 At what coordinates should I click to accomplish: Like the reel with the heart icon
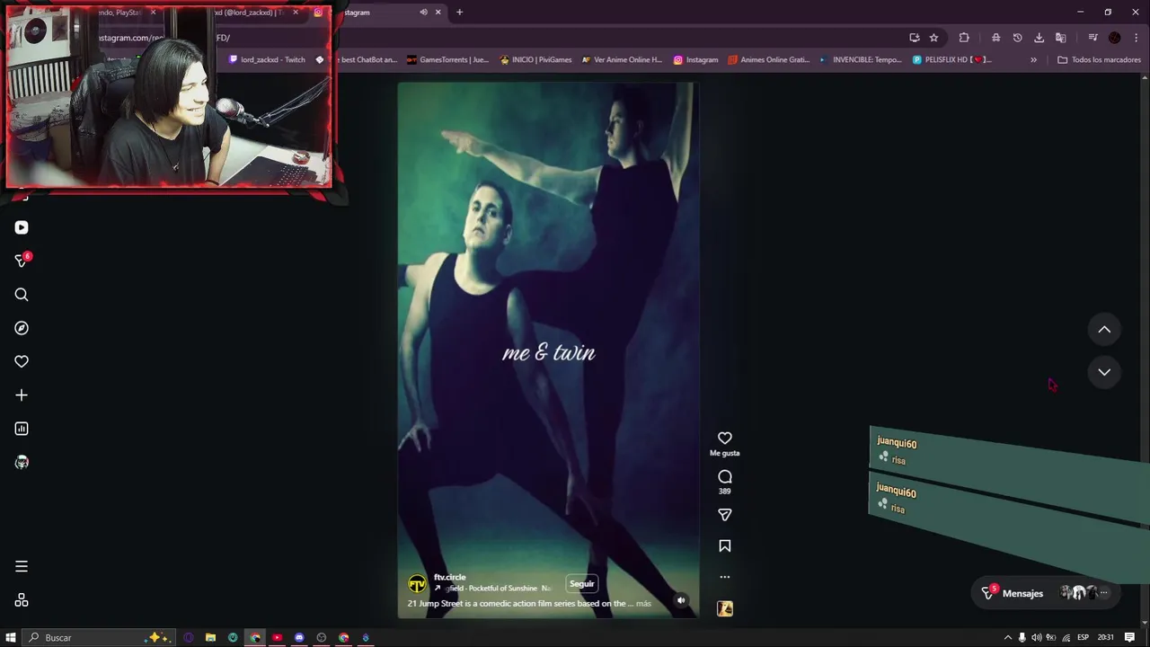[725, 438]
